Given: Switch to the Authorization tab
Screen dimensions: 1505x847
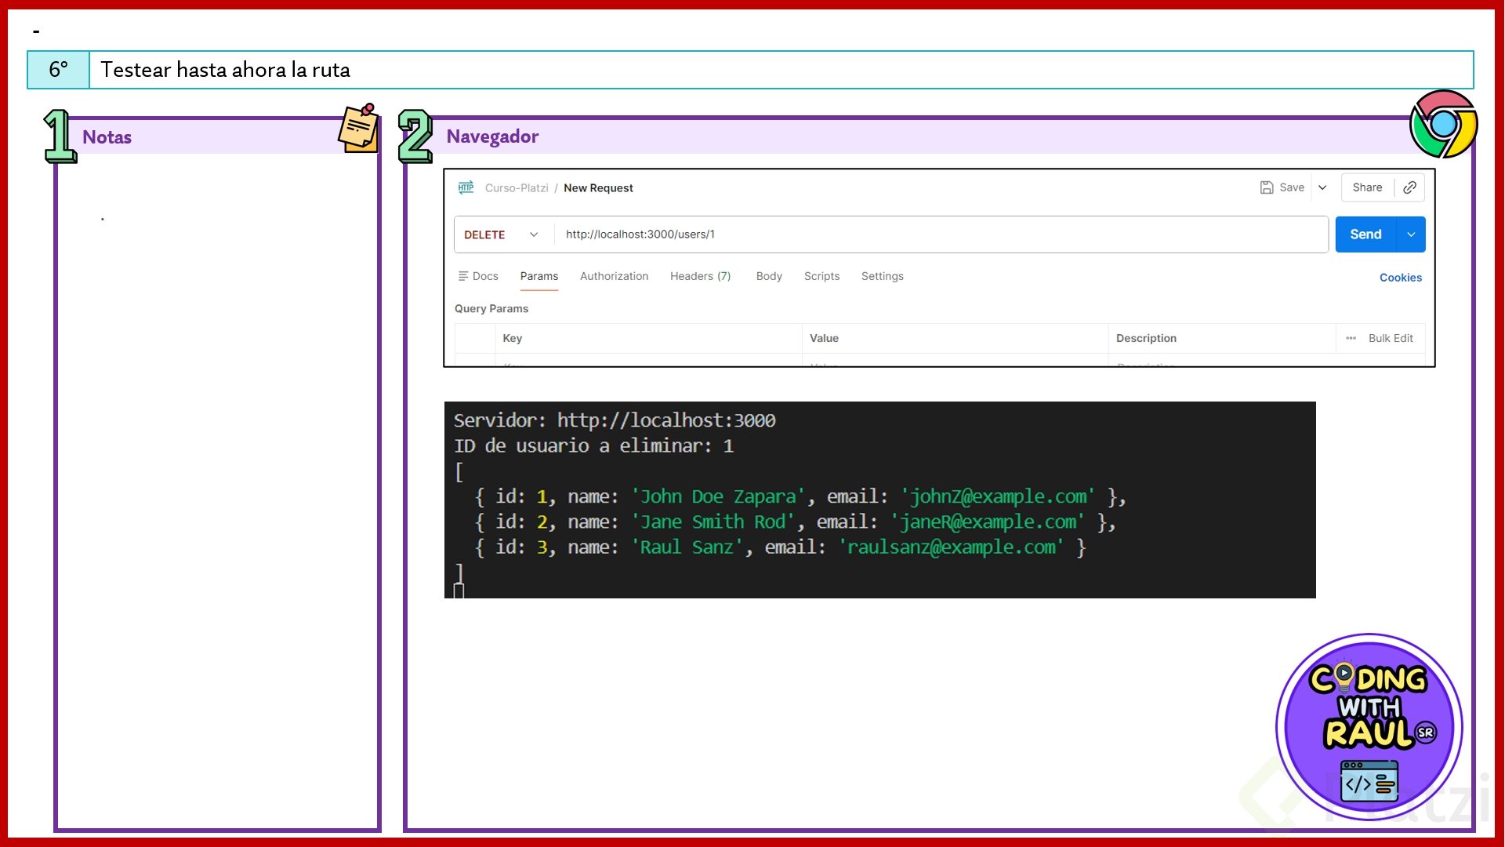Looking at the screenshot, I should [x=614, y=276].
